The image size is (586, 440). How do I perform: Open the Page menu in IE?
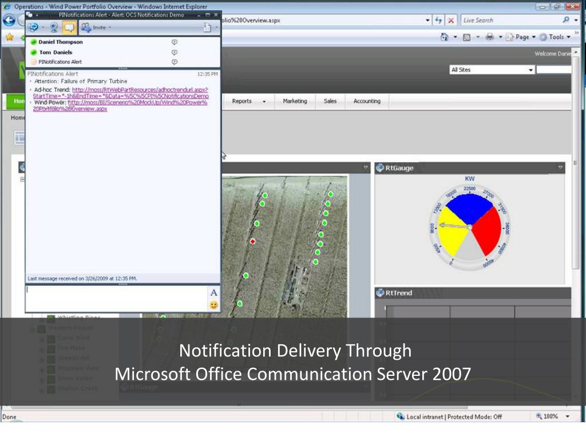pyautogui.click(x=521, y=37)
